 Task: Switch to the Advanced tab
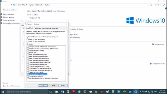(38, 28)
